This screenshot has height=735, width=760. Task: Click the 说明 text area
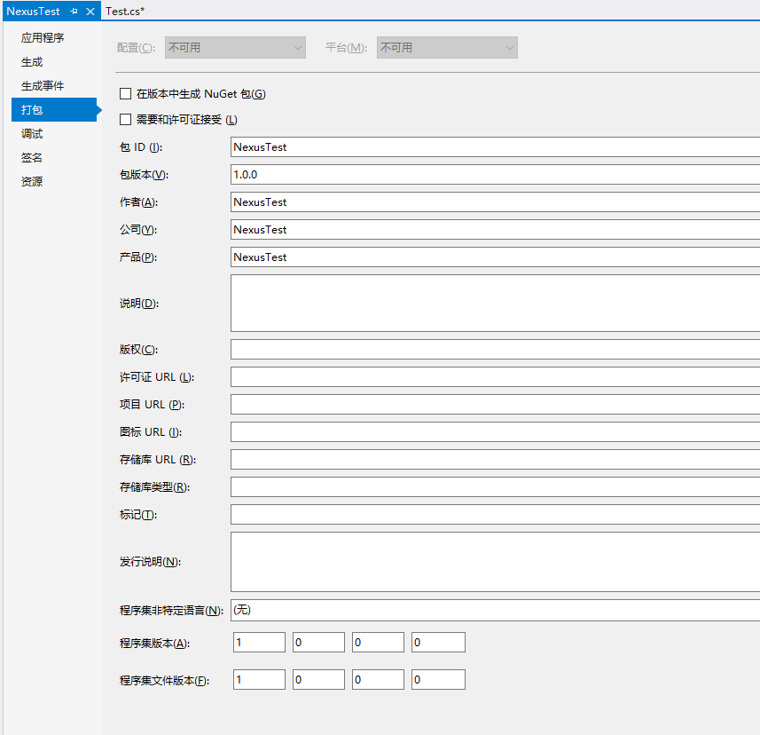point(496,304)
